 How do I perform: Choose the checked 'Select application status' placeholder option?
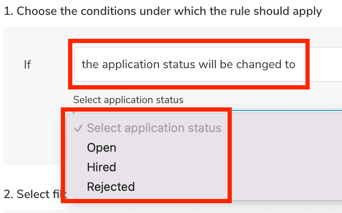point(154,128)
